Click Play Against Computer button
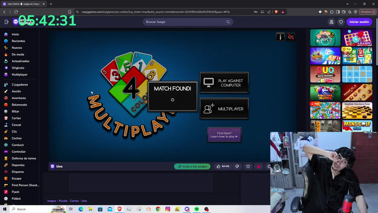 224,83
